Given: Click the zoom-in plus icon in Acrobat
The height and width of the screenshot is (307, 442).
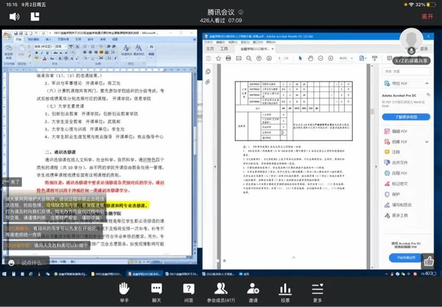Looking at the screenshot, I should (330, 58).
